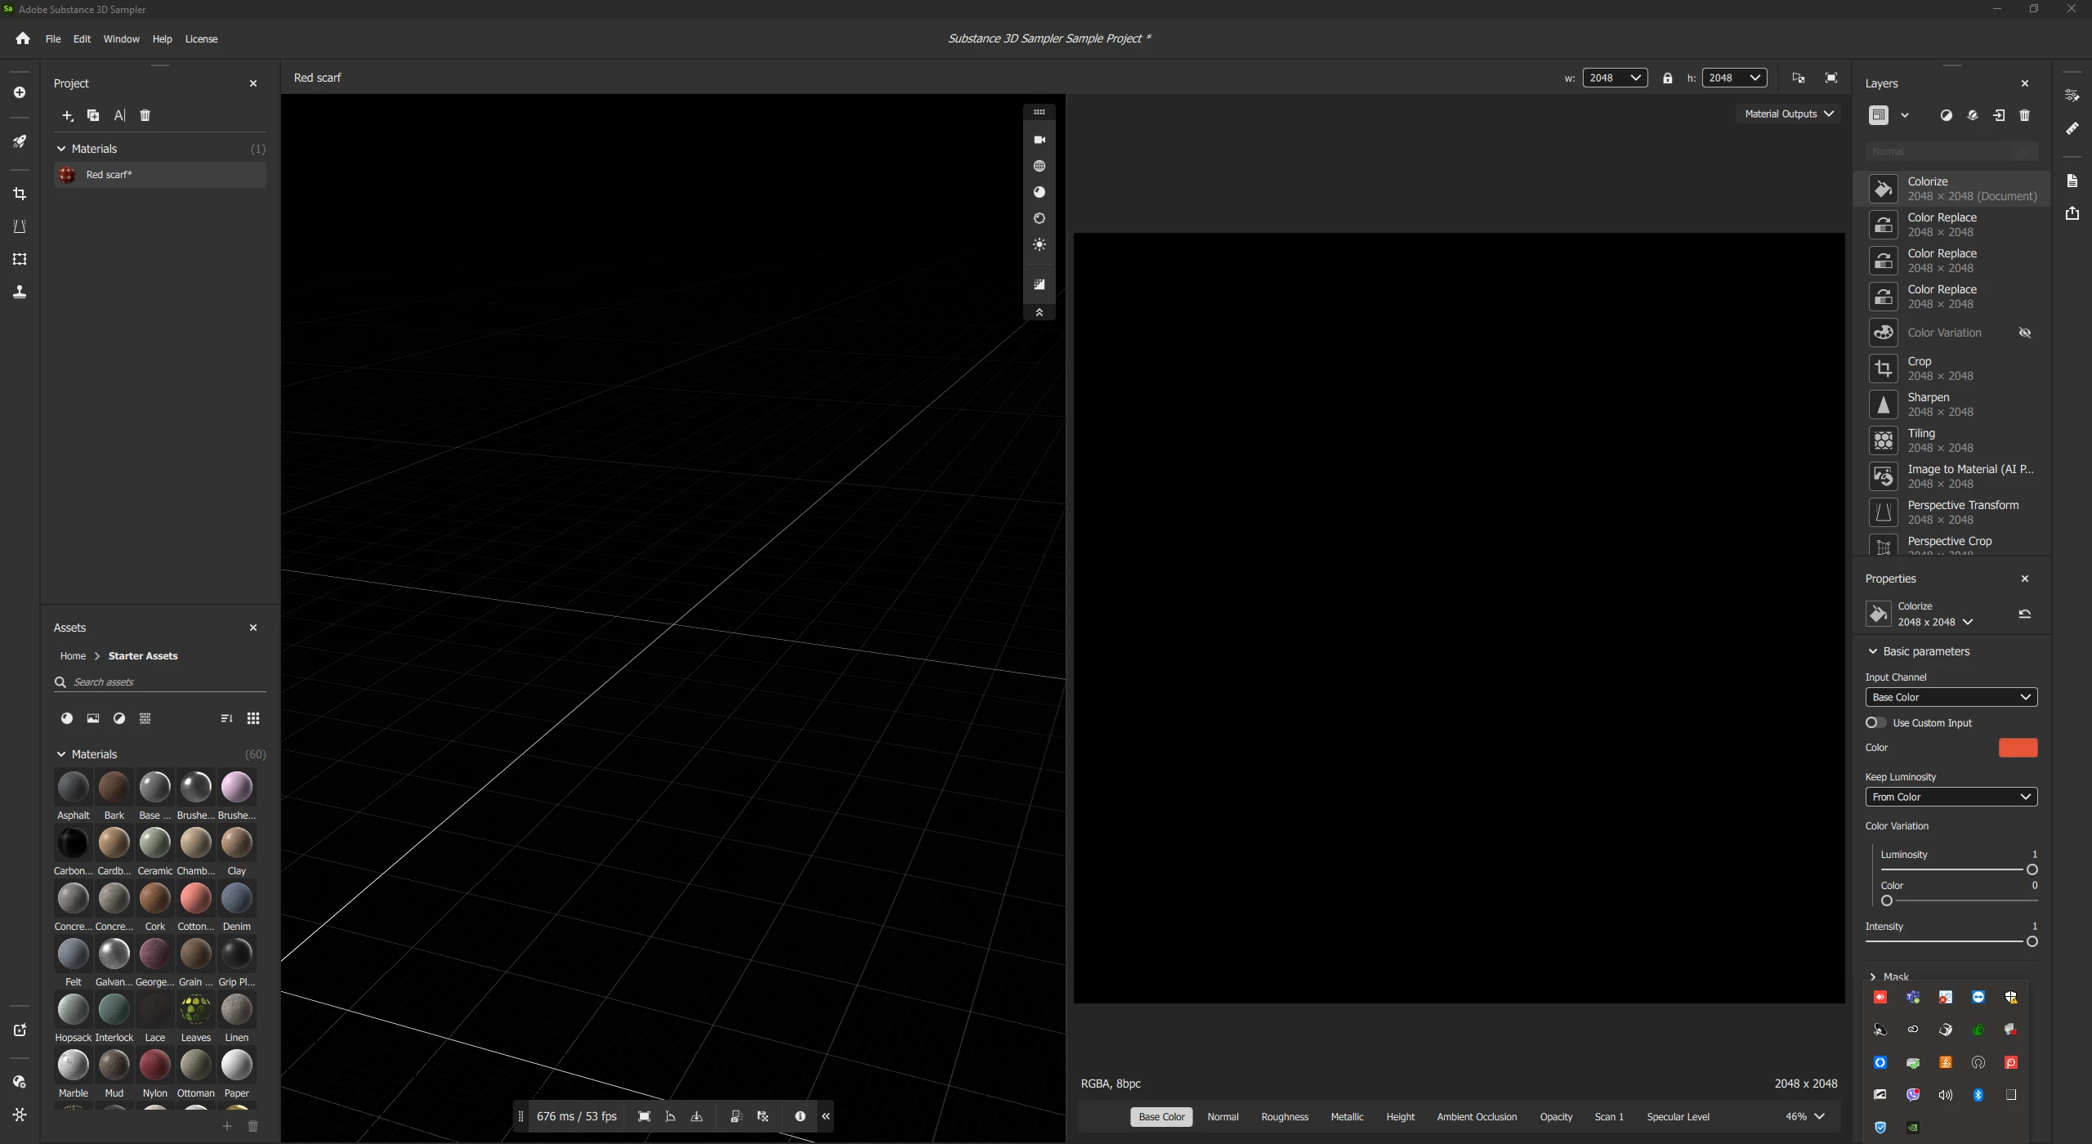2092x1144 pixels.
Task: Open the environment globe settings in viewport
Action: coord(1039,166)
